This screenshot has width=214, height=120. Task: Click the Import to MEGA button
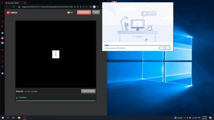coord(88,91)
